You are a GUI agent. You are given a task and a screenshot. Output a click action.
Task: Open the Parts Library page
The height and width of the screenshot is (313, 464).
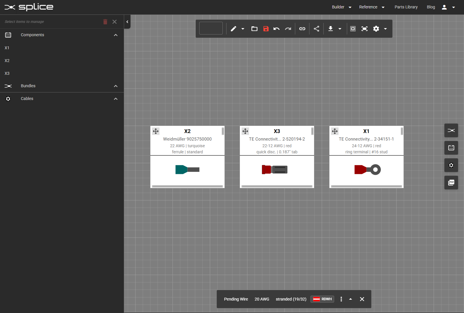(x=406, y=7)
